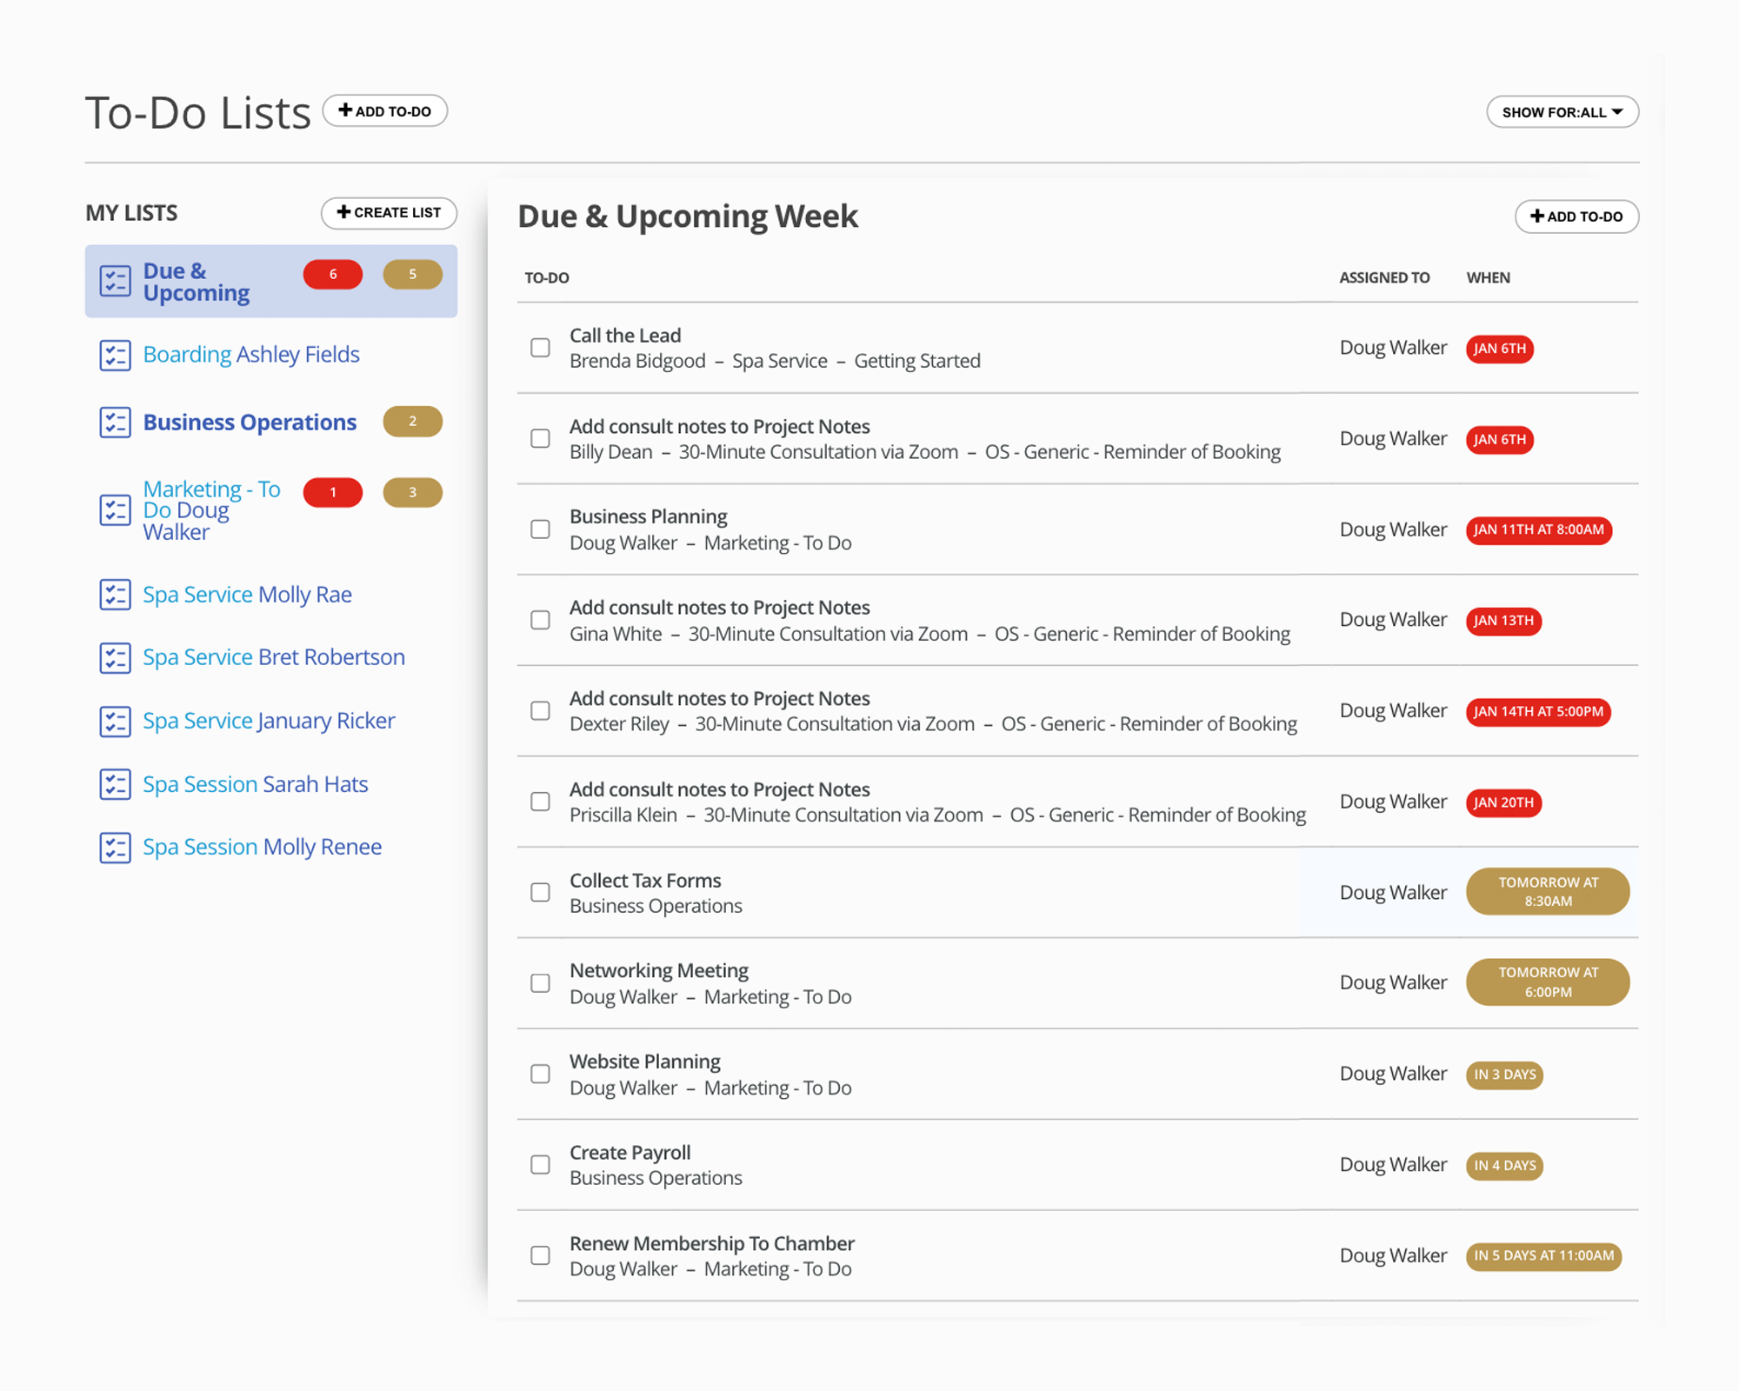Click ADD TO-DO in the Due & Upcoming Week panel
The height and width of the screenshot is (1391, 1739).
pos(1576,216)
